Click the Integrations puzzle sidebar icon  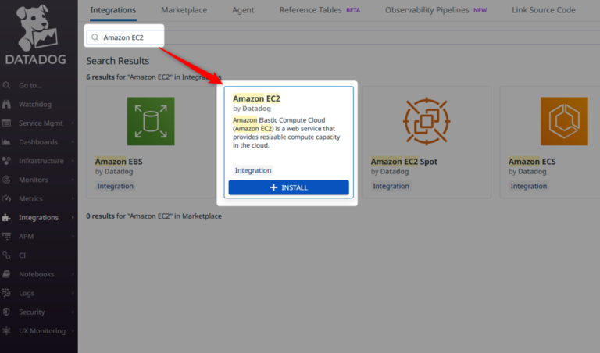(7, 218)
